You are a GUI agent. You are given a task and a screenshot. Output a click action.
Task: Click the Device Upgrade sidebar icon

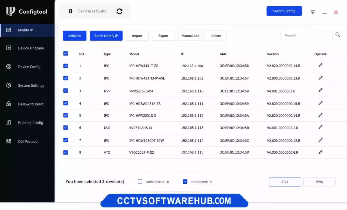click(x=9, y=48)
